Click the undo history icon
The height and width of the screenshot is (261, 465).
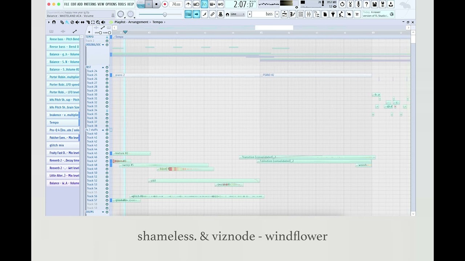pyautogui.click(x=342, y=4)
